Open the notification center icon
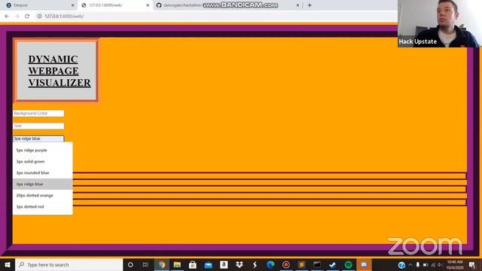Image resolution: width=482 pixels, height=271 pixels. pyautogui.click(x=472, y=264)
